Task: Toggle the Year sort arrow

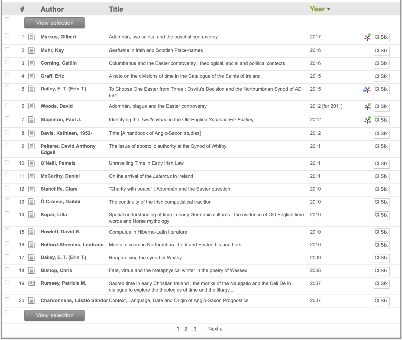Action: [x=329, y=9]
